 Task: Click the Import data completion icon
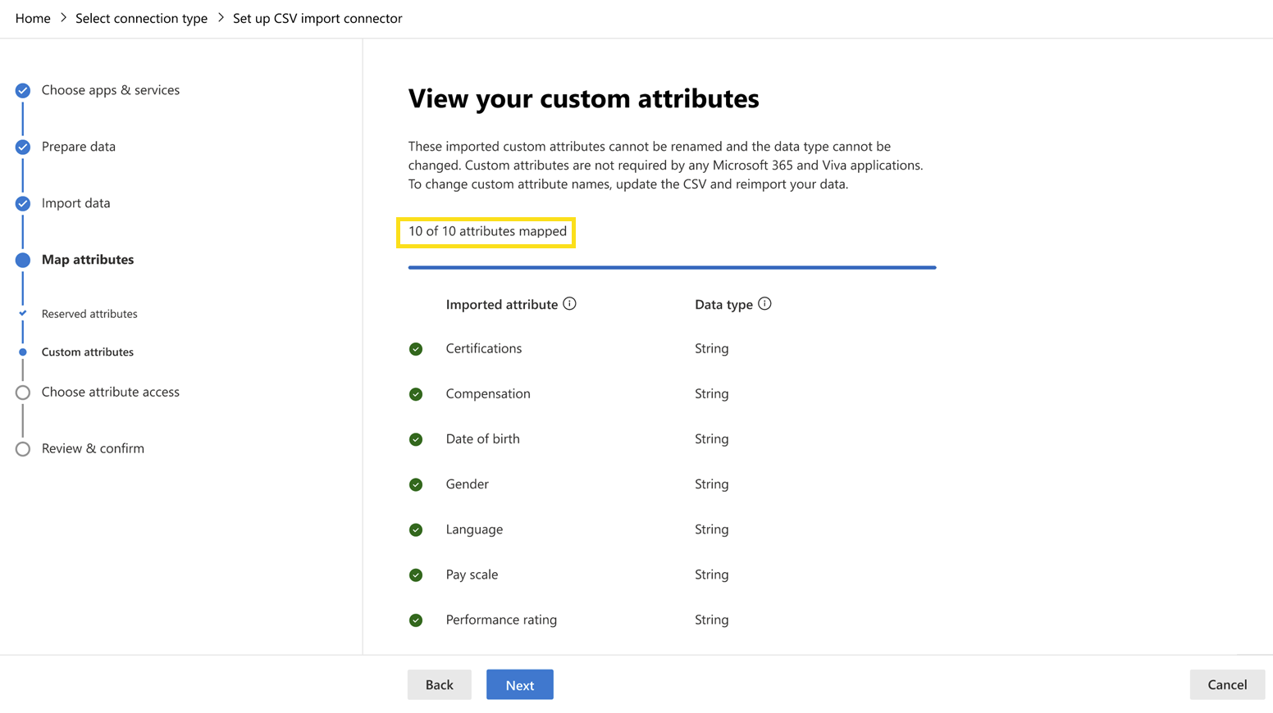(22, 203)
